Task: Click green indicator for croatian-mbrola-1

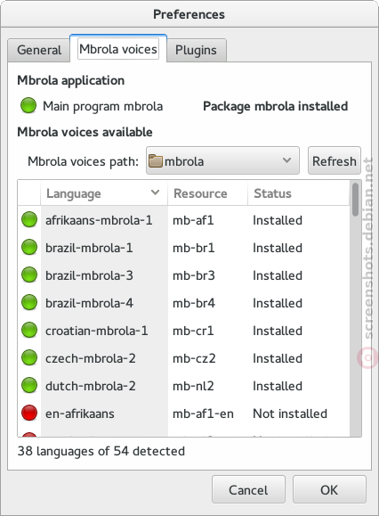Action: 29,331
